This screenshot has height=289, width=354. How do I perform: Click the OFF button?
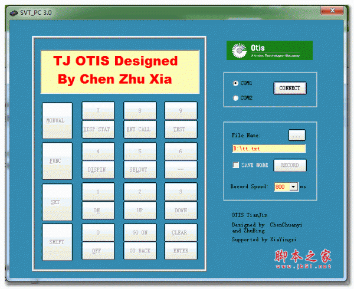[x=98, y=251]
